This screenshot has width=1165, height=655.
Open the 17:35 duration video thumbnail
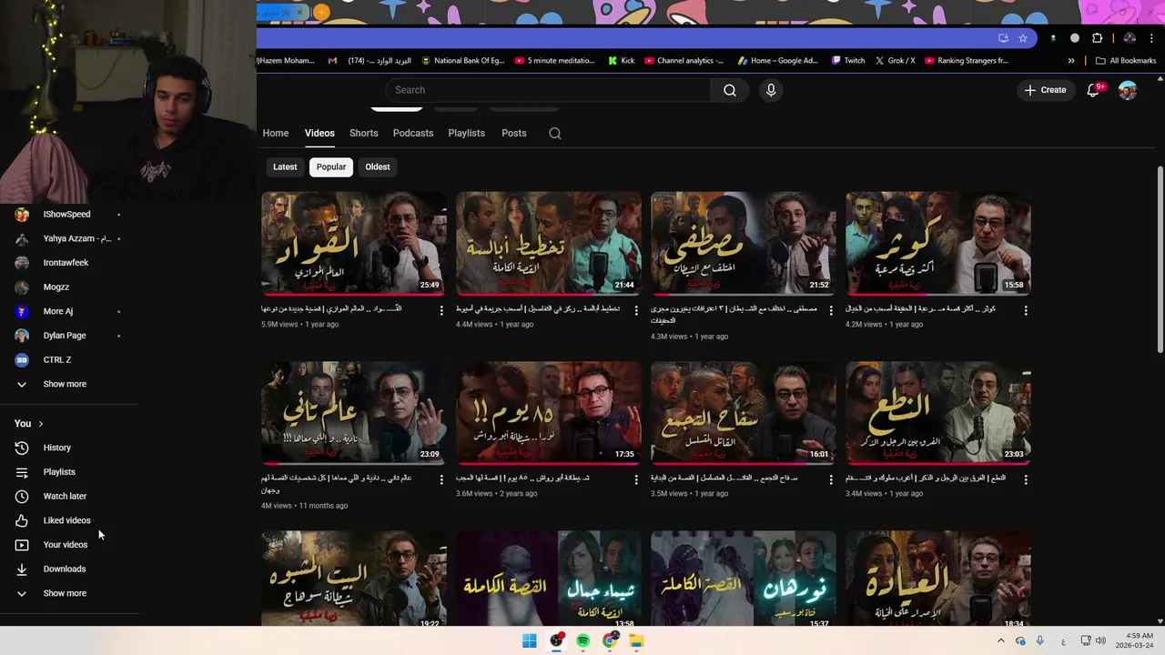pos(548,413)
